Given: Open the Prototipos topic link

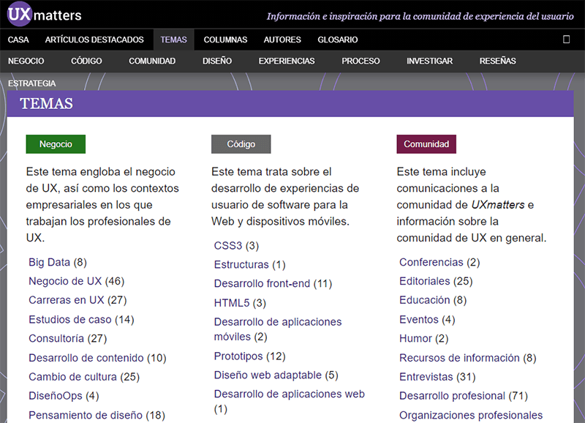Looking at the screenshot, I should point(238,356).
